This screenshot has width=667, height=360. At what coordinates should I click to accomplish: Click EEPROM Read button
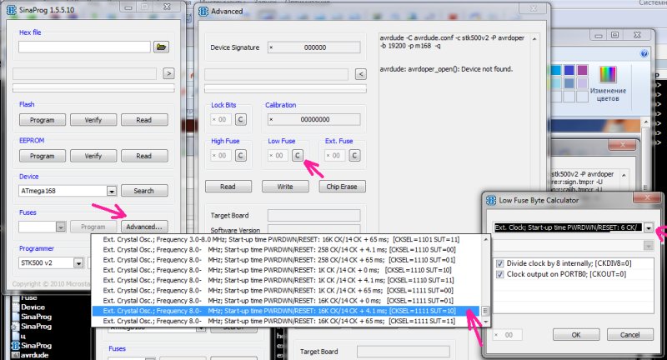[144, 156]
